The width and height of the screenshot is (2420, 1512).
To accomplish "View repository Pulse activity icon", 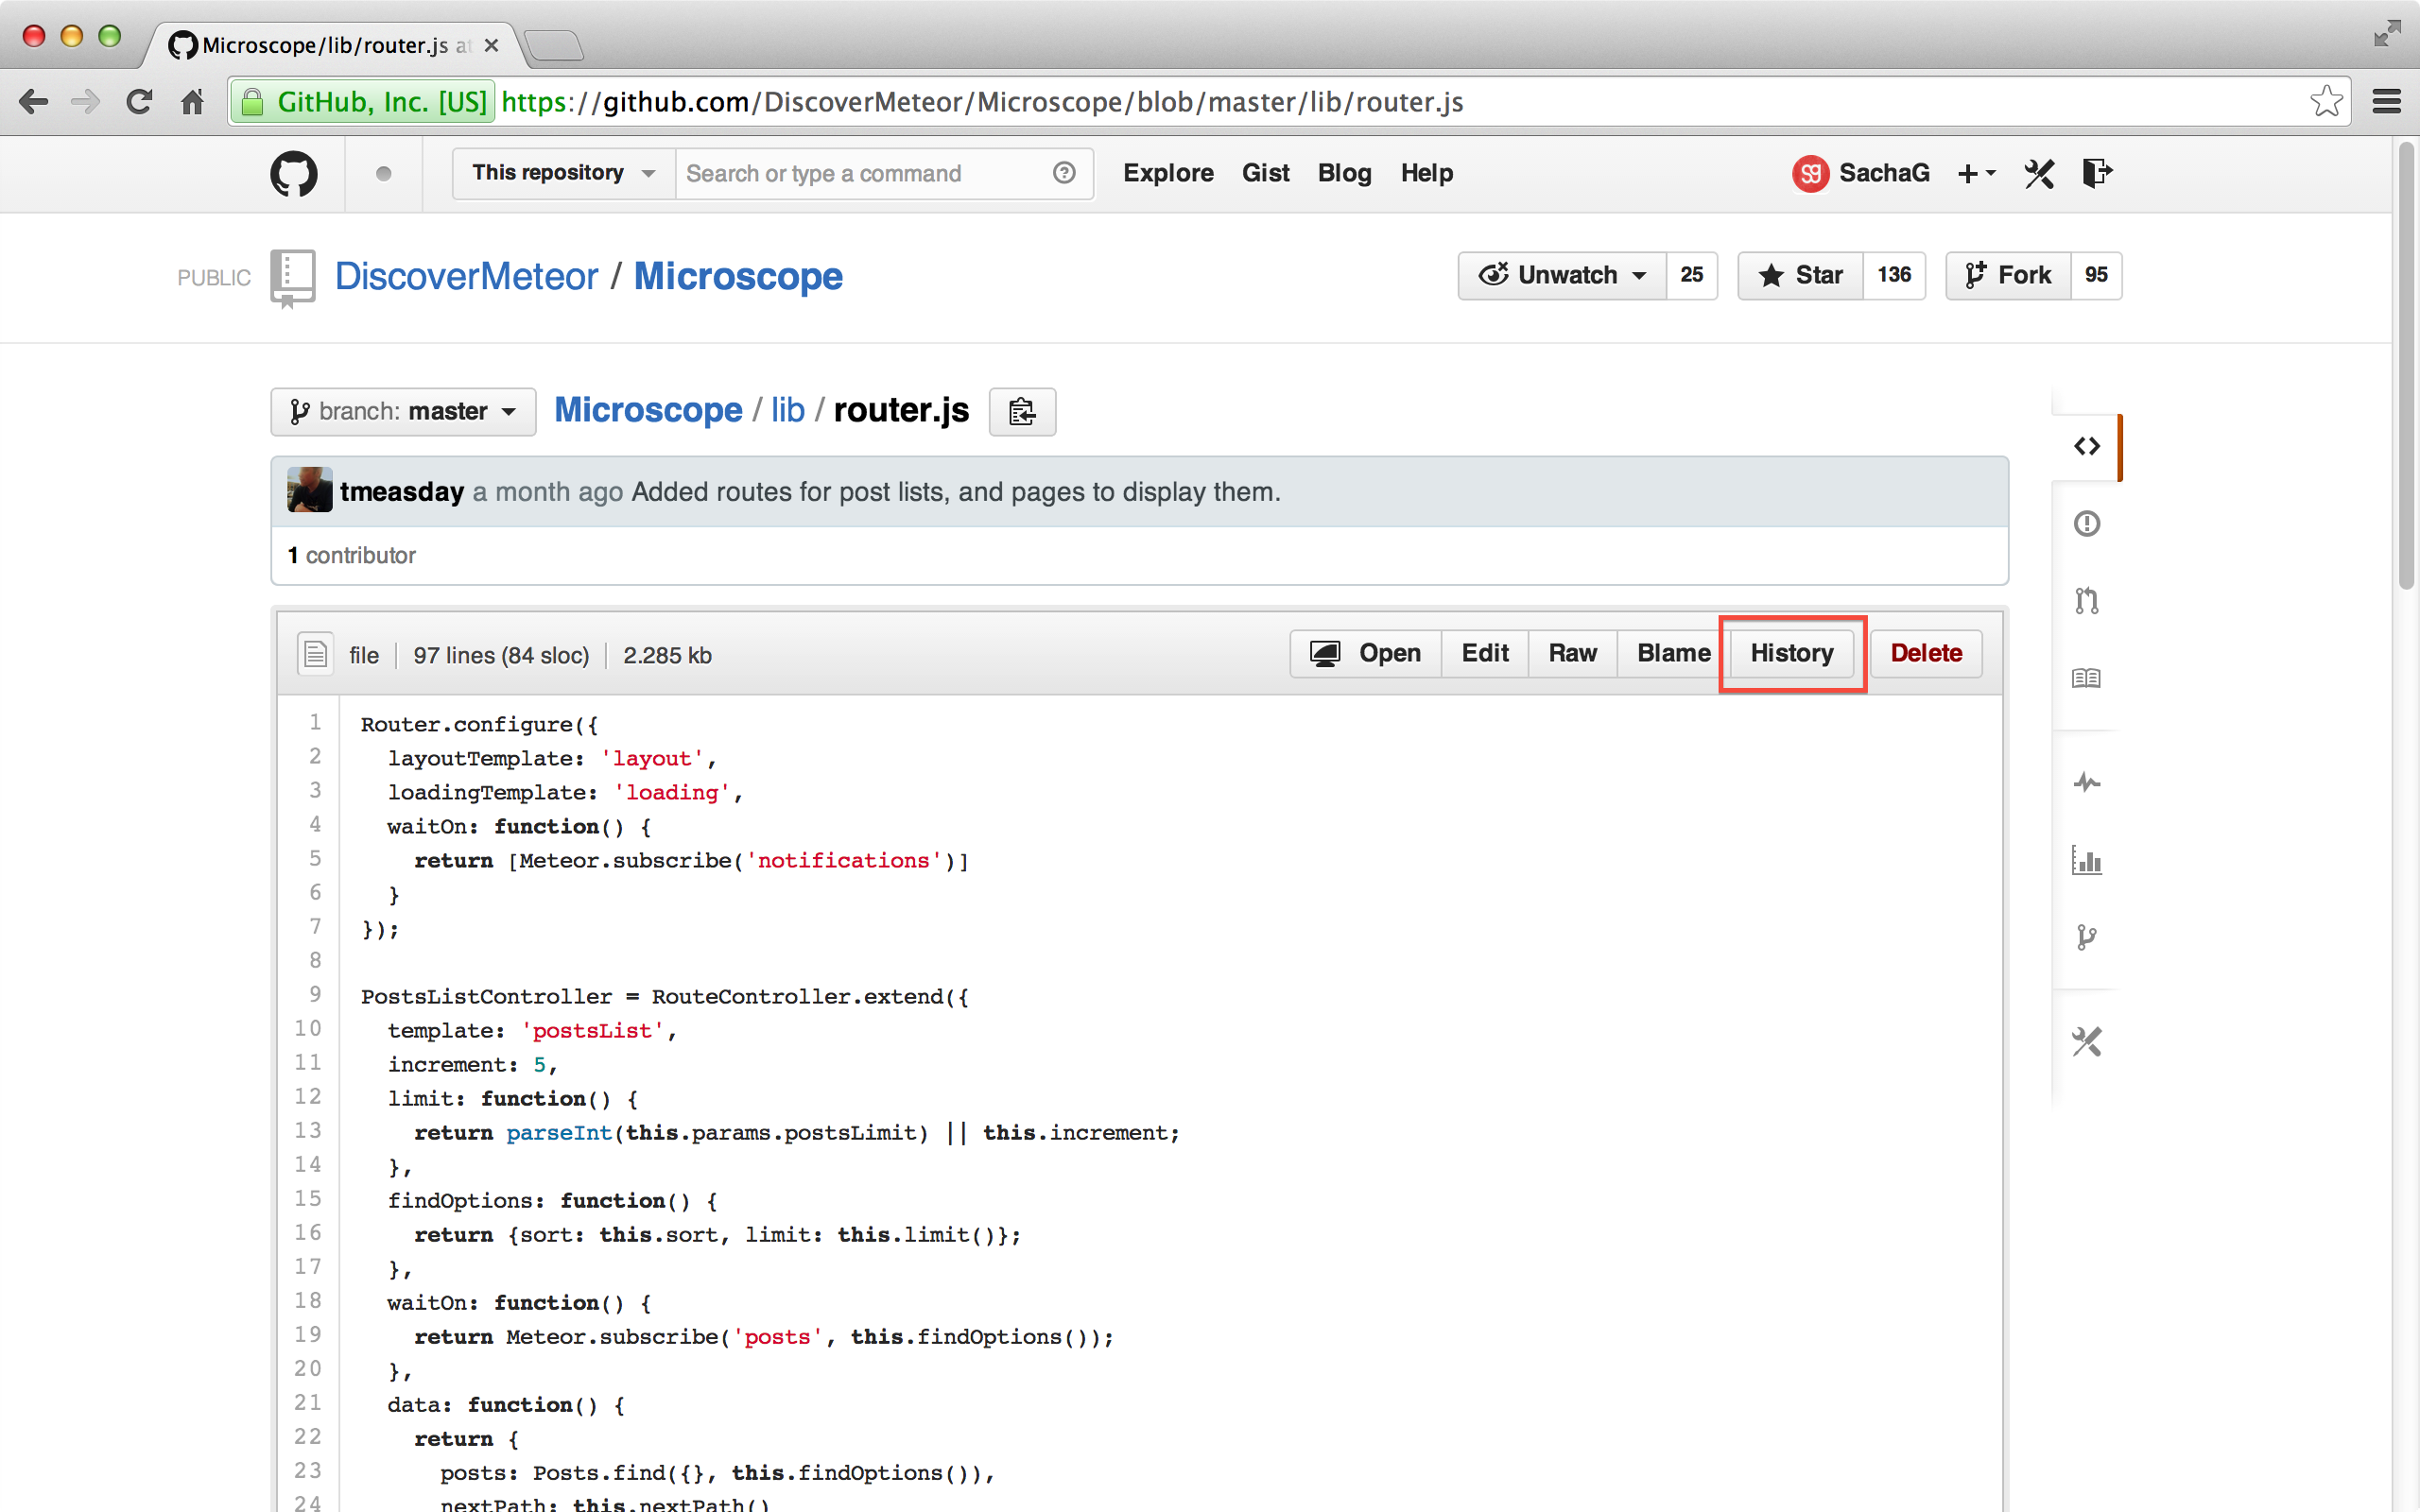I will [x=2087, y=782].
